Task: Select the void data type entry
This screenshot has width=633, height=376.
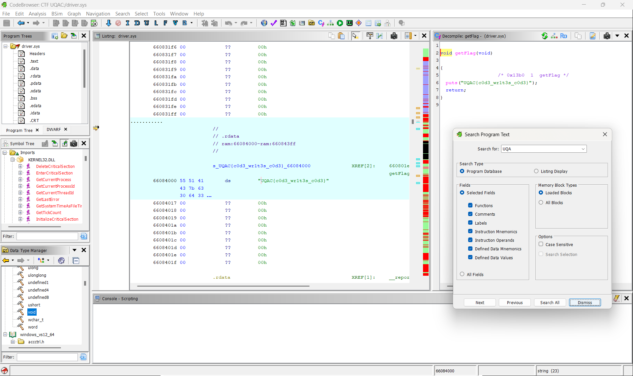Action: pyautogui.click(x=32, y=312)
